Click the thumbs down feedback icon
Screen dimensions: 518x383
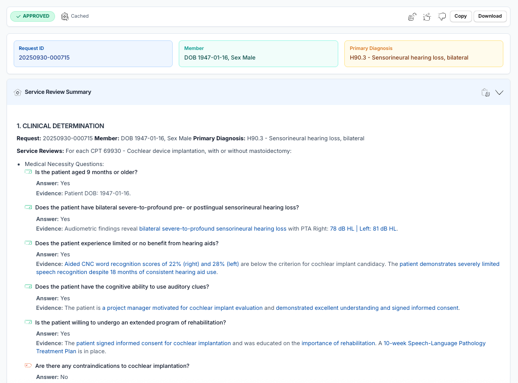point(442,17)
